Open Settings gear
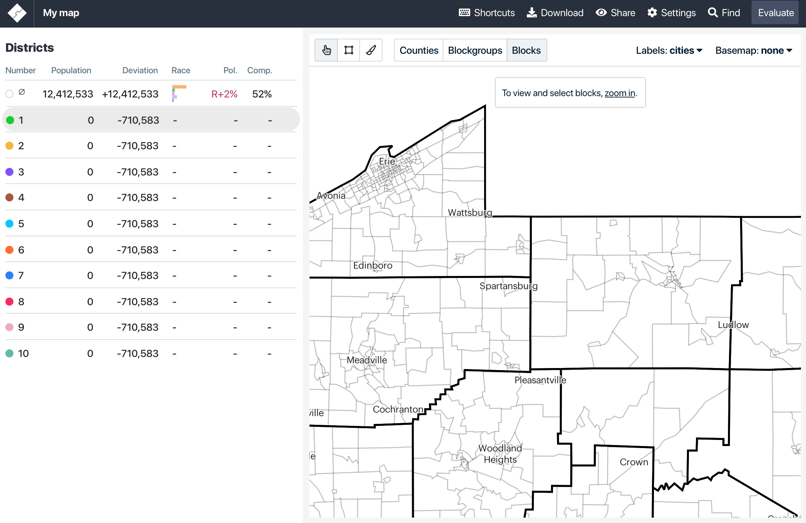The height and width of the screenshot is (523, 806). click(652, 13)
